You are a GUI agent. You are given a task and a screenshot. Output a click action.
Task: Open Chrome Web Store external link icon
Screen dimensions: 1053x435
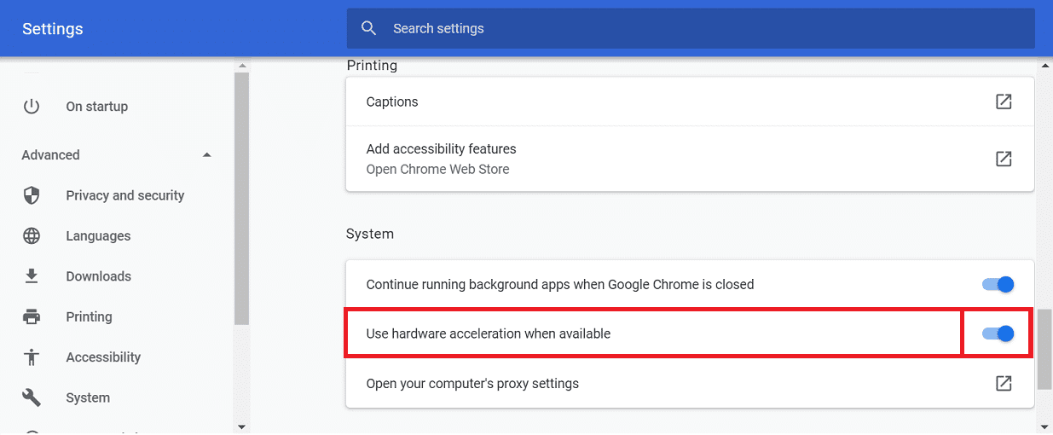click(x=1004, y=159)
